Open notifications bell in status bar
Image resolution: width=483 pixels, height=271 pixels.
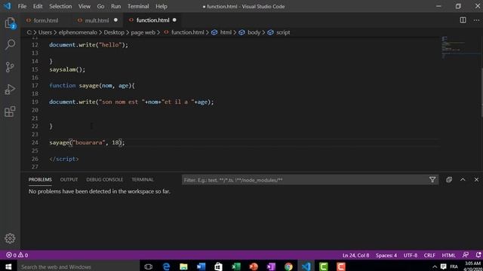(478, 255)
